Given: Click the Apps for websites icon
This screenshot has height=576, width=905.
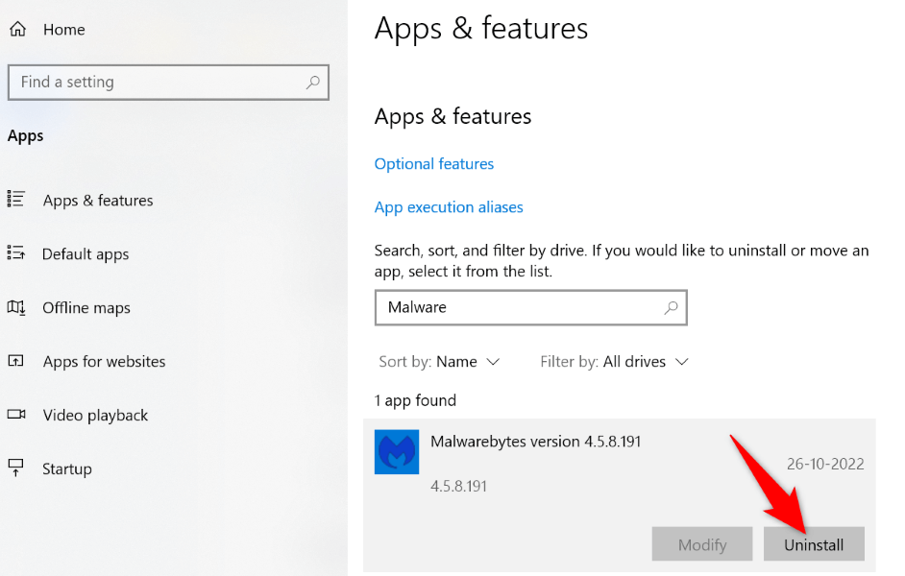Looking at the screenshot, I should tap(16, 361).
